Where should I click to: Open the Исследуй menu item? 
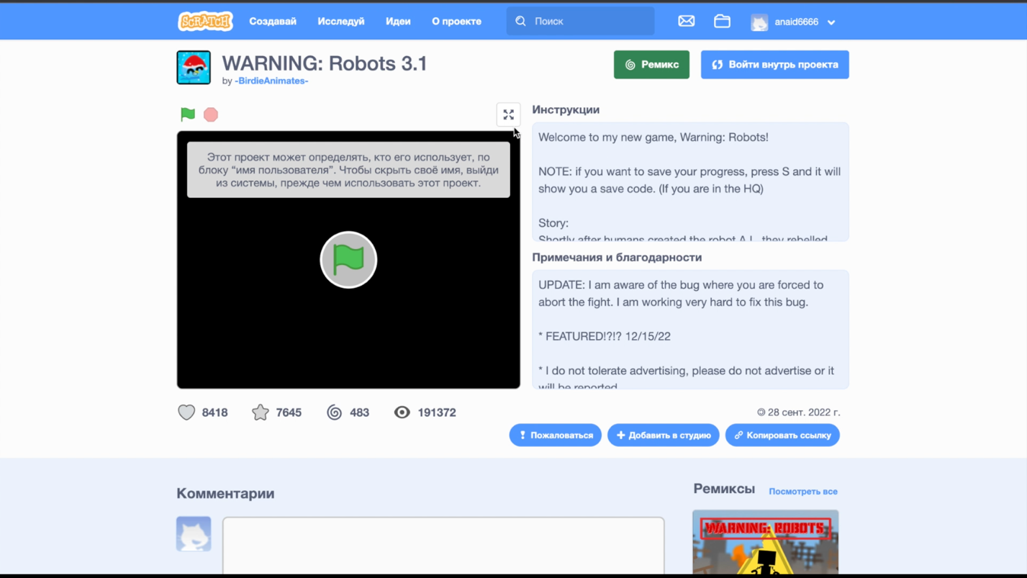tap(341, 22)
